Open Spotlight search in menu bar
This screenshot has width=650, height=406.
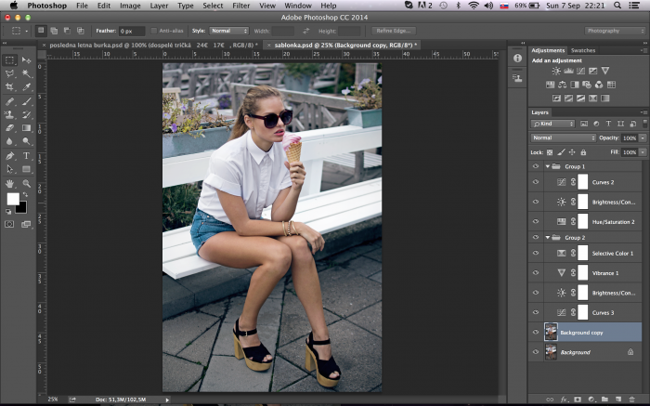click(x=617, y=6)
